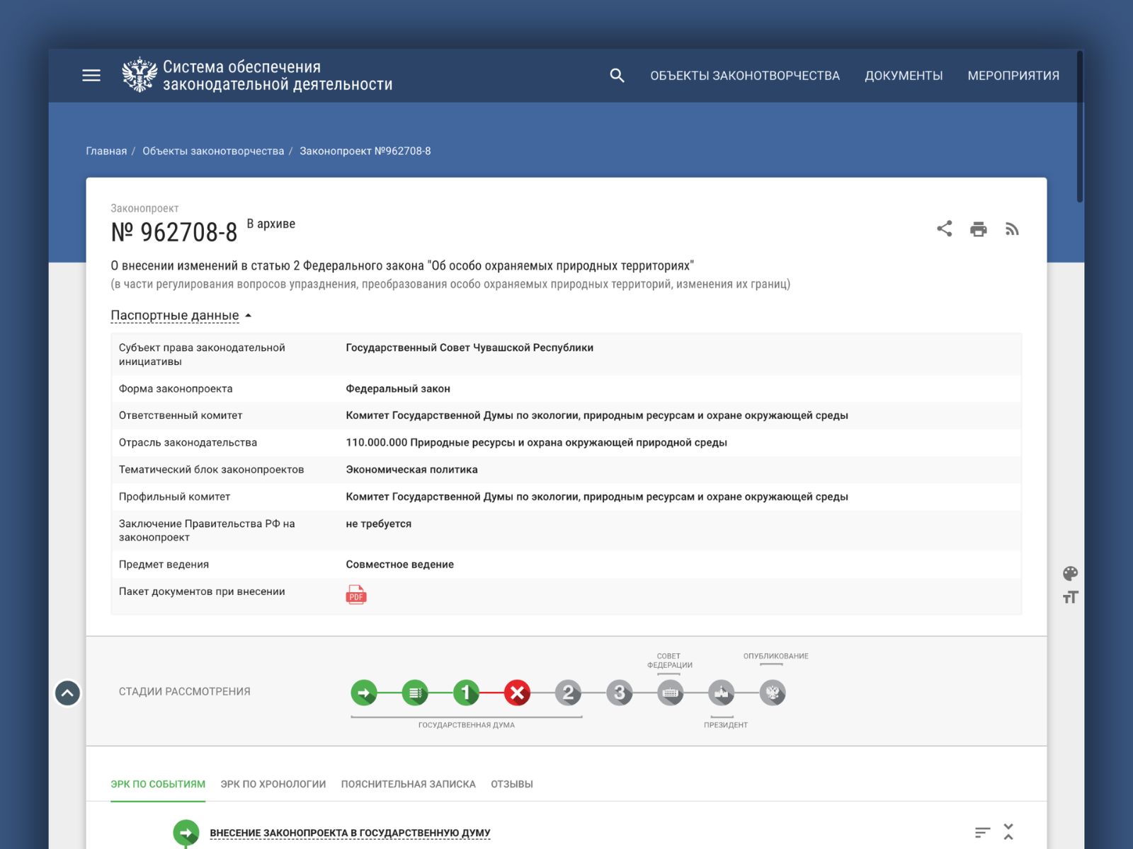This screenshot has width=1133, height=849.
Task: Open the color palette theme icon
Action: click(x=1070, y=573)
